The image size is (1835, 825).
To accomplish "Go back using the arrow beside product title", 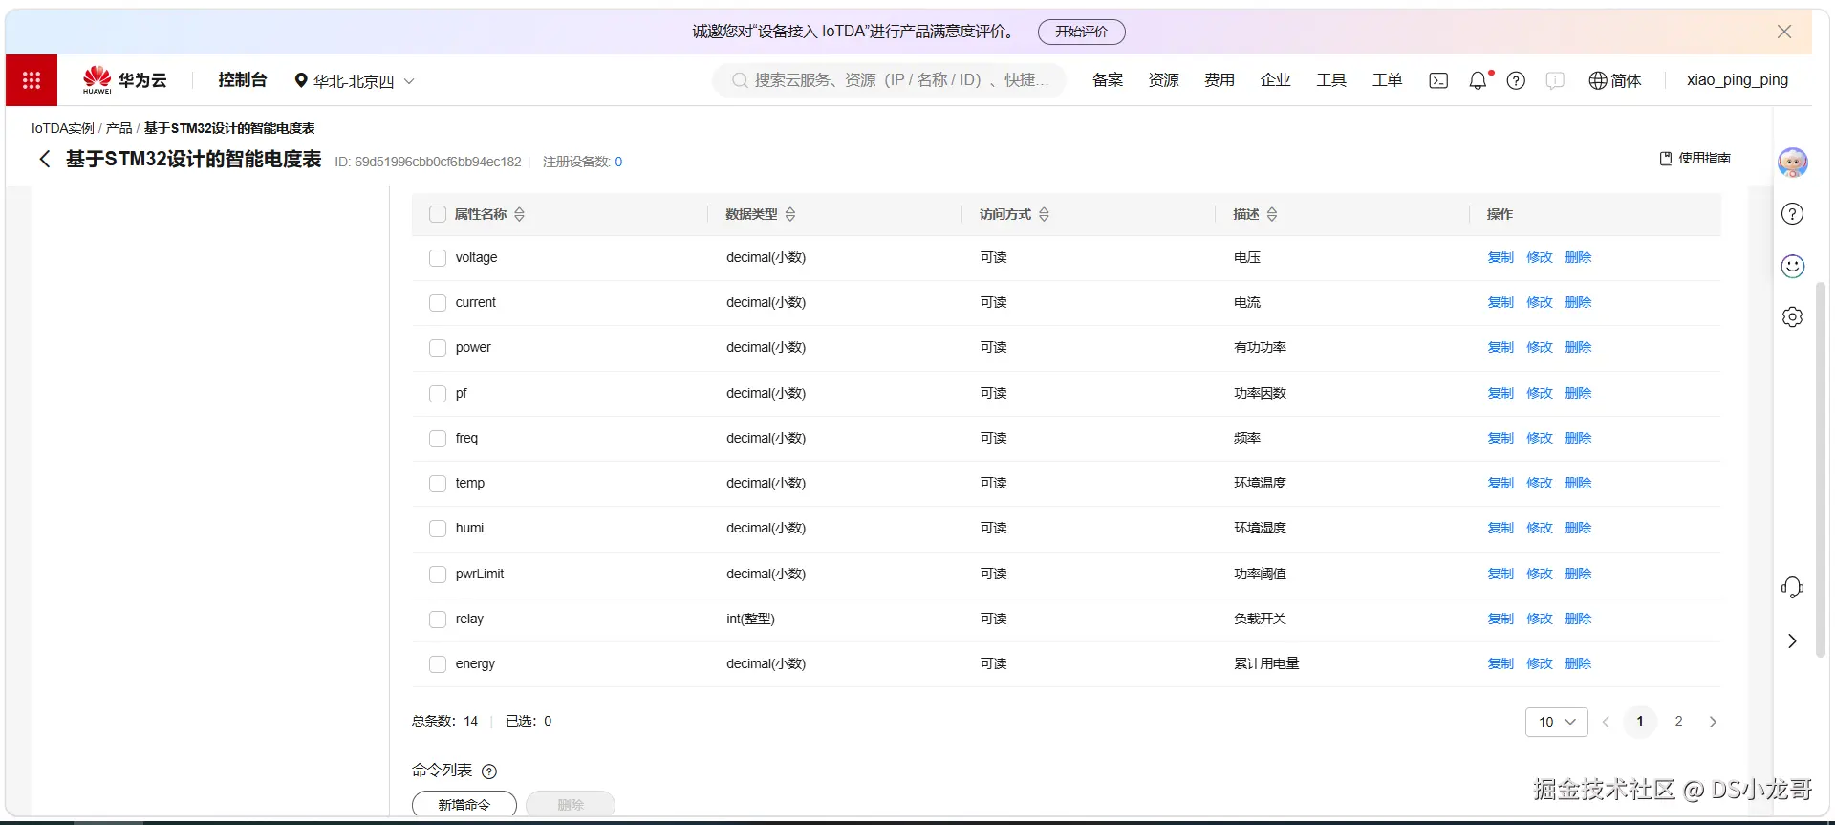I will (x=44, y=160).
